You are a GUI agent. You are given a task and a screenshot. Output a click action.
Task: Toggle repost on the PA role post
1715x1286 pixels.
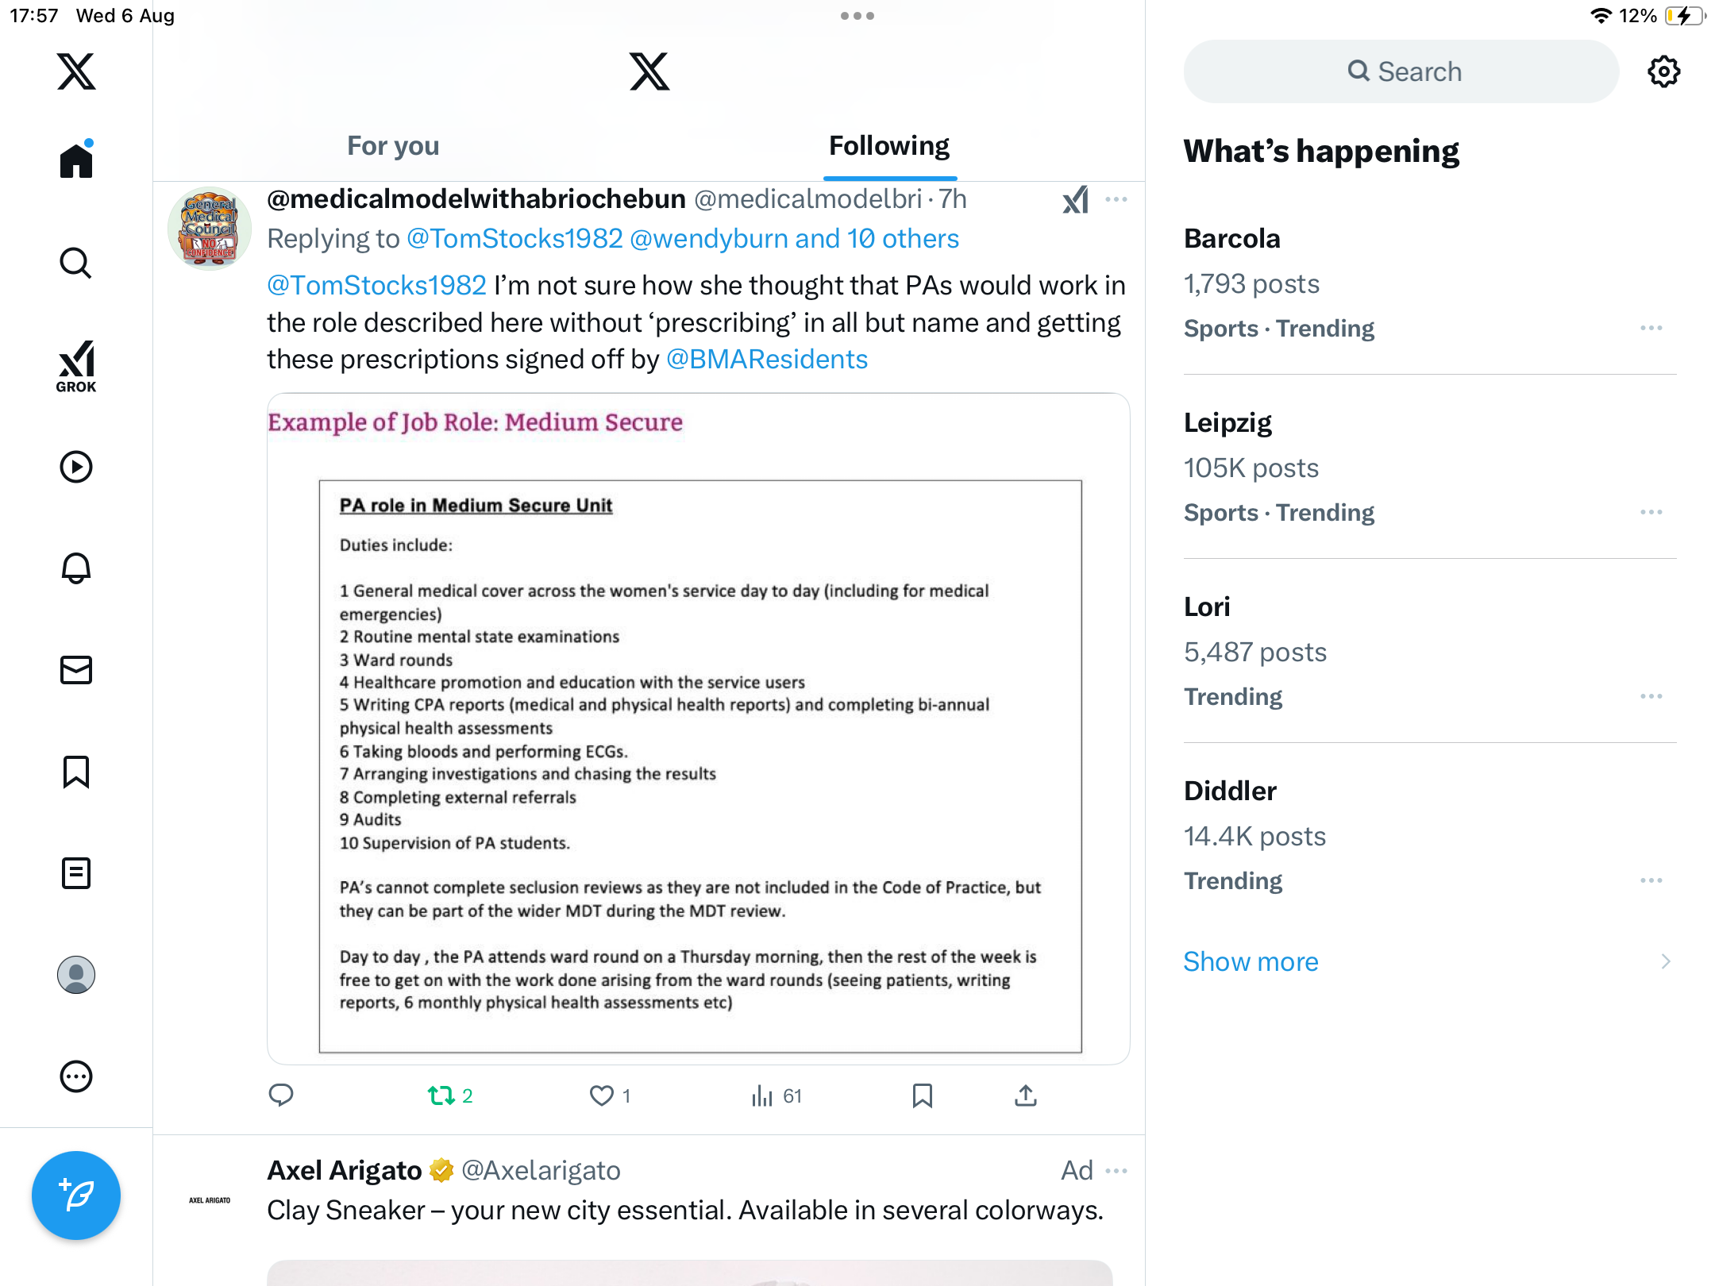(441, 1095)
